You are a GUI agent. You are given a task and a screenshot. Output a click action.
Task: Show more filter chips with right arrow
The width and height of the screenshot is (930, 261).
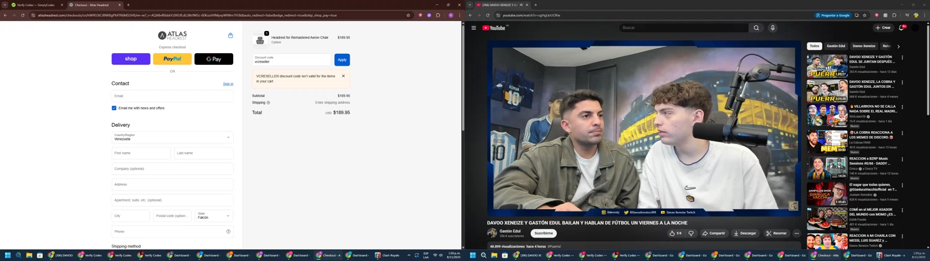click(x=898, y=46)
